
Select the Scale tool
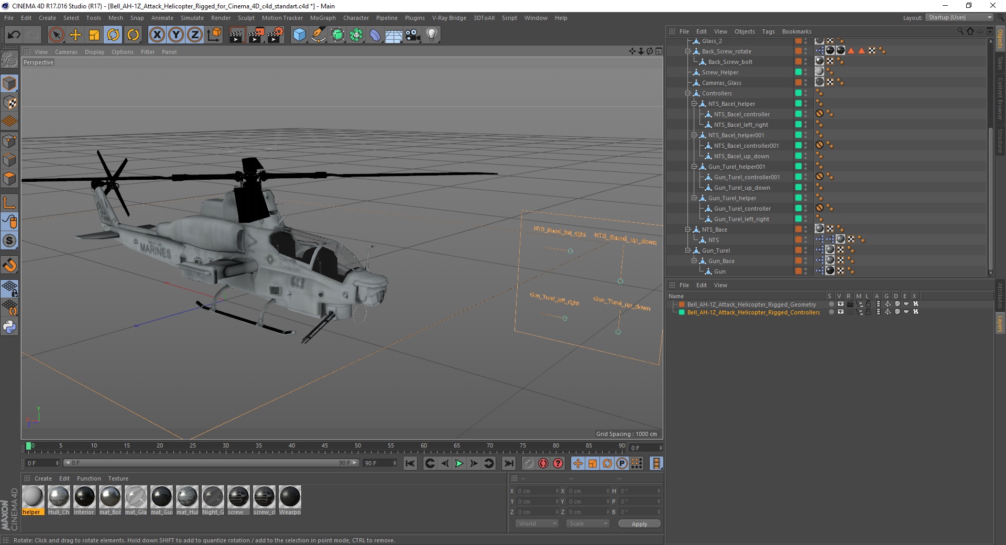click(94, 35)
